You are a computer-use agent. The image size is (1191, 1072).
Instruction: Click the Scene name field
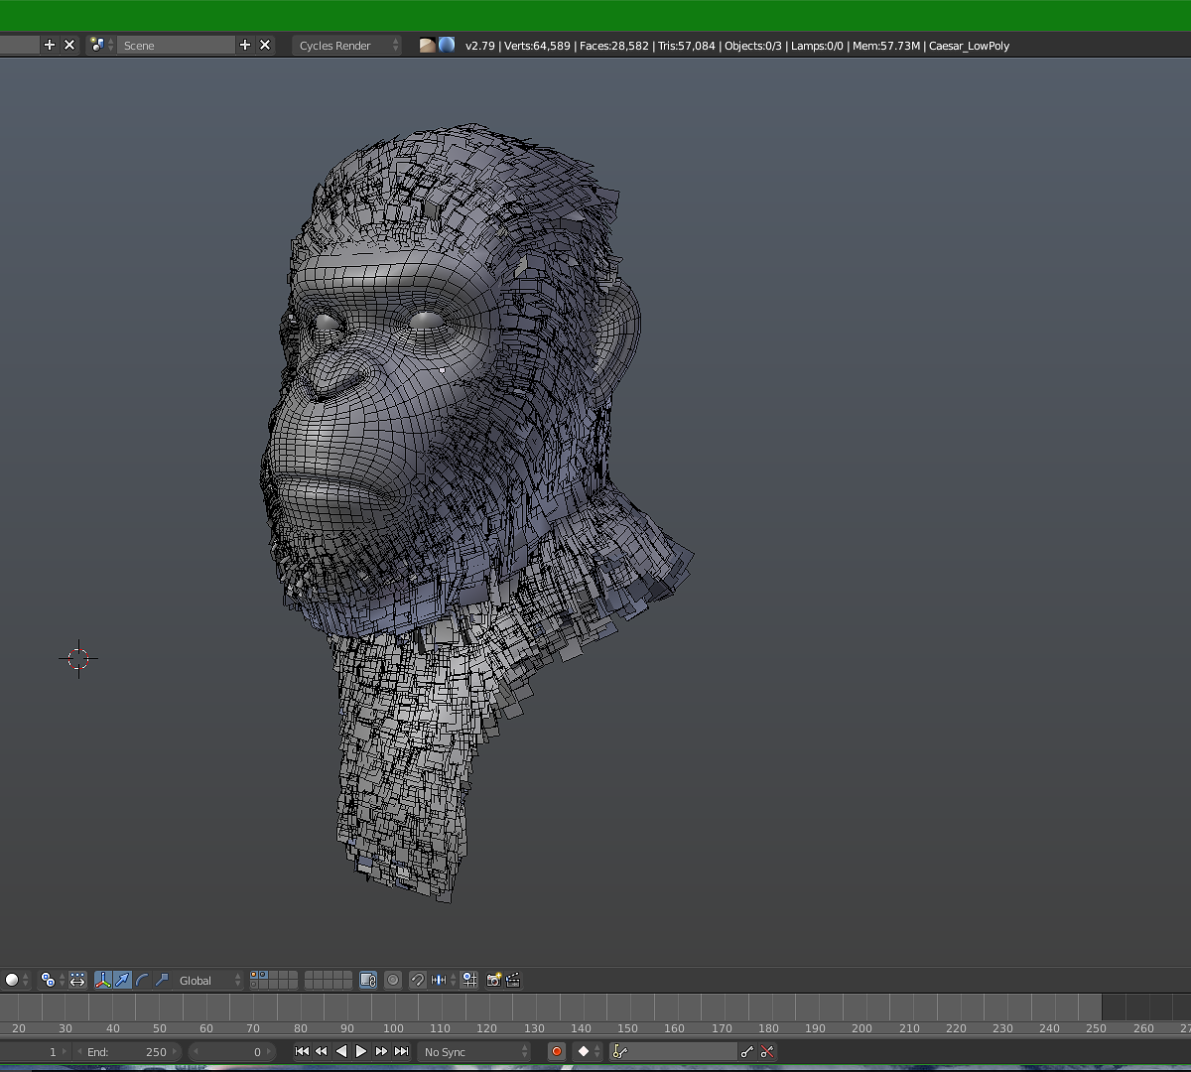point(176,45)
